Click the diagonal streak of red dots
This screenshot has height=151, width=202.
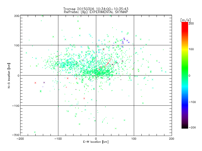pos(108,62)
